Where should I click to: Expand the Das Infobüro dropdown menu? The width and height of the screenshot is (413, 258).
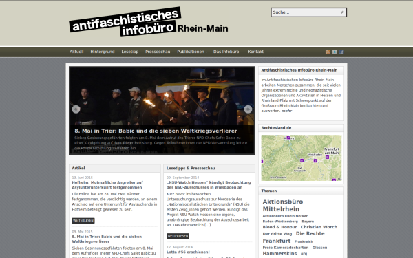click(228, 52)
